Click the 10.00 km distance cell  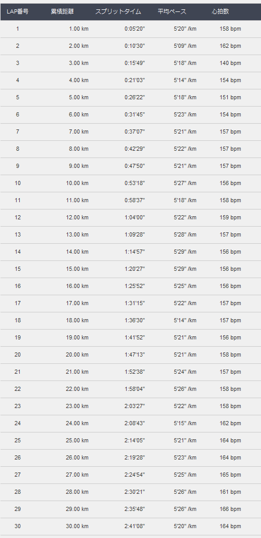pyautogui.click(x=77, y=183)
